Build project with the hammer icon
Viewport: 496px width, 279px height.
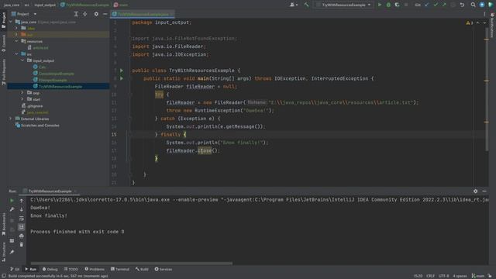click(306, 5)
